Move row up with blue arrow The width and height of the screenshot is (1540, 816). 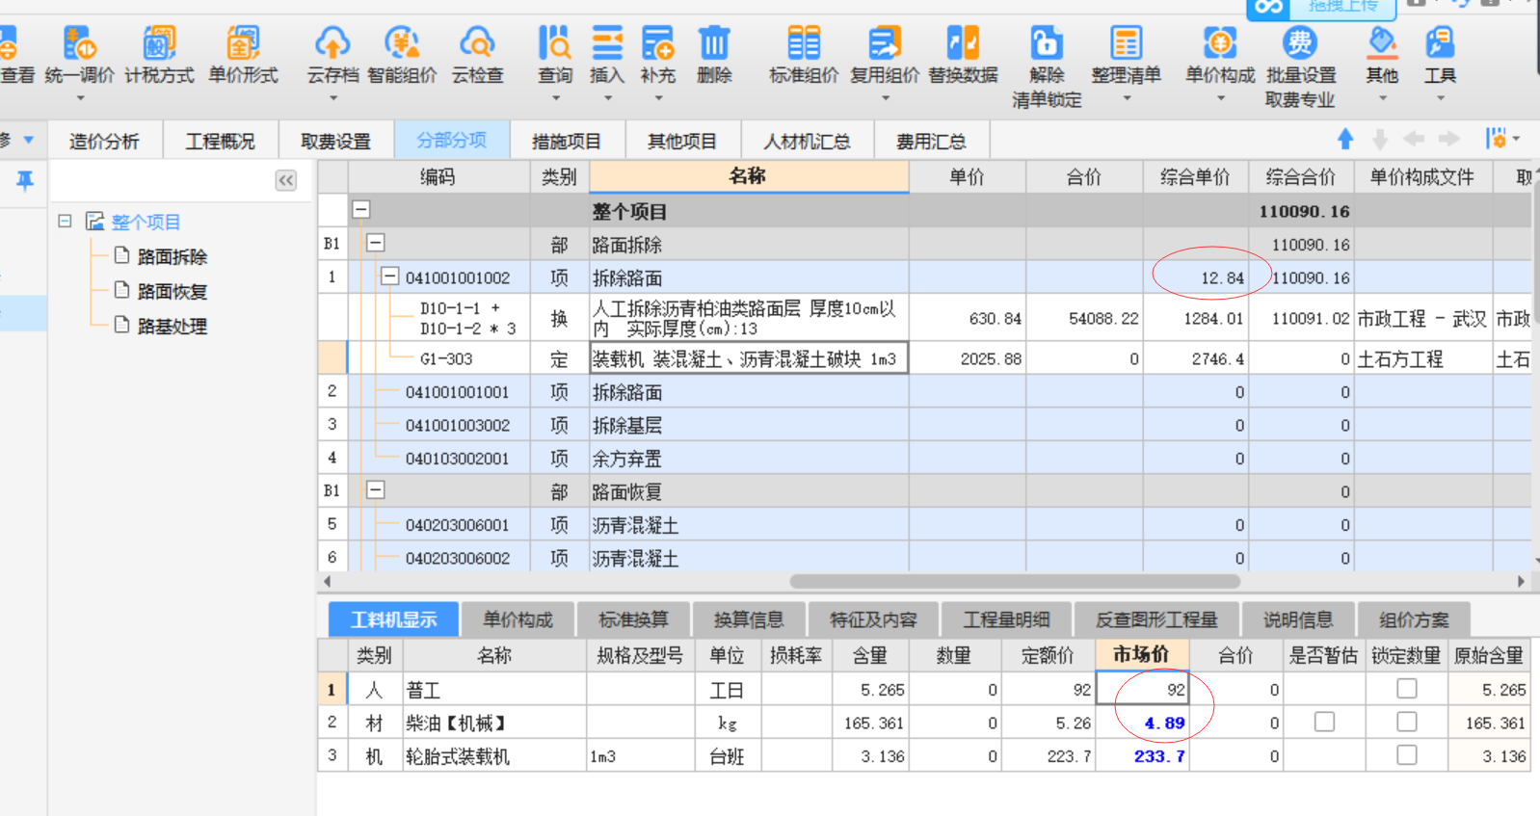tap(1345, 140)
